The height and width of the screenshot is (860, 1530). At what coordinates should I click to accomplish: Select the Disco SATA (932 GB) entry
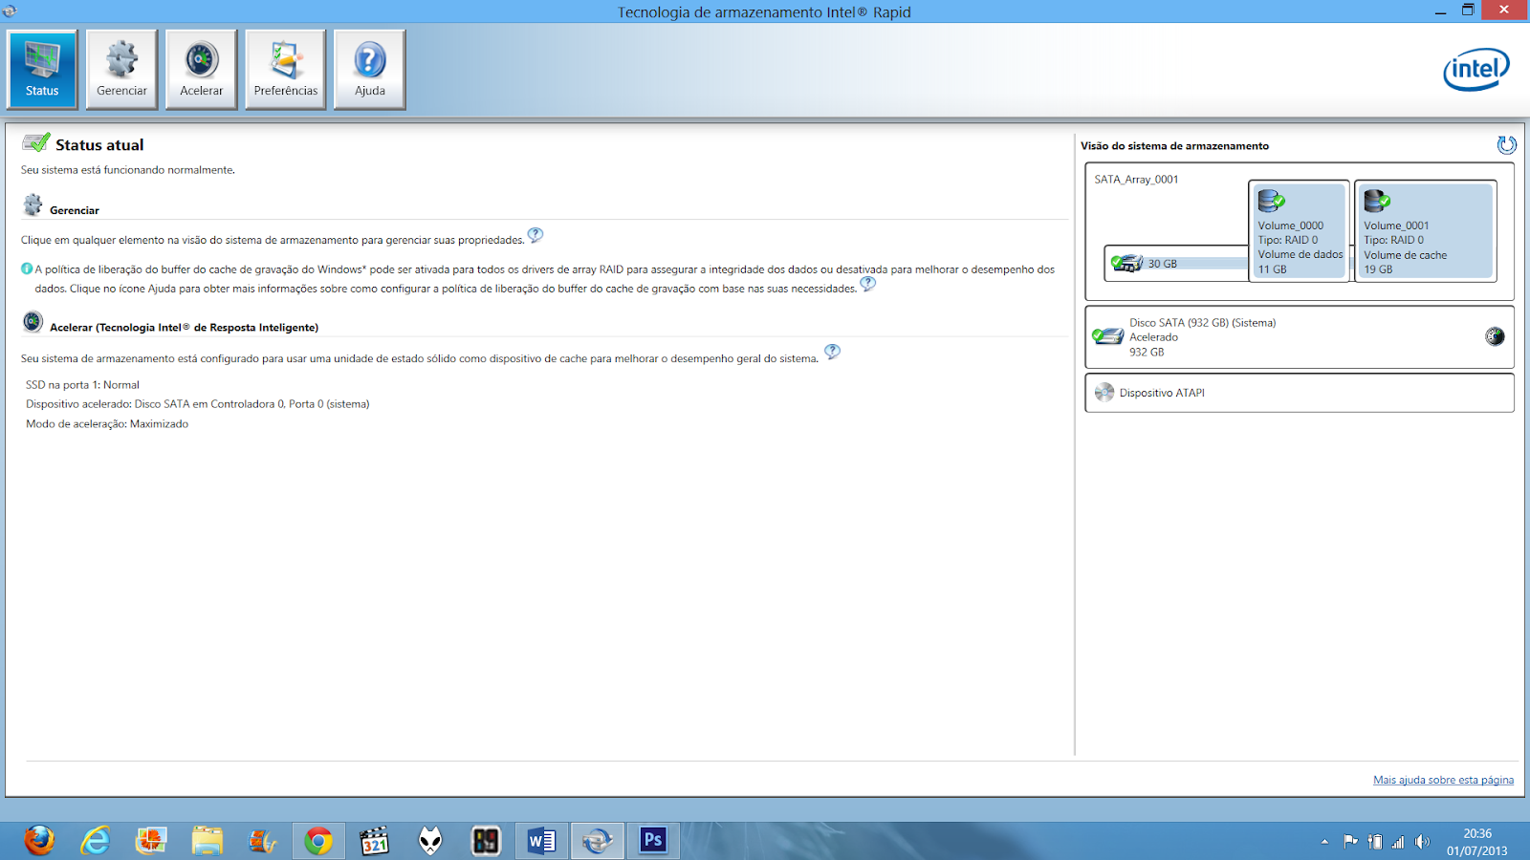click(1299, 337)
